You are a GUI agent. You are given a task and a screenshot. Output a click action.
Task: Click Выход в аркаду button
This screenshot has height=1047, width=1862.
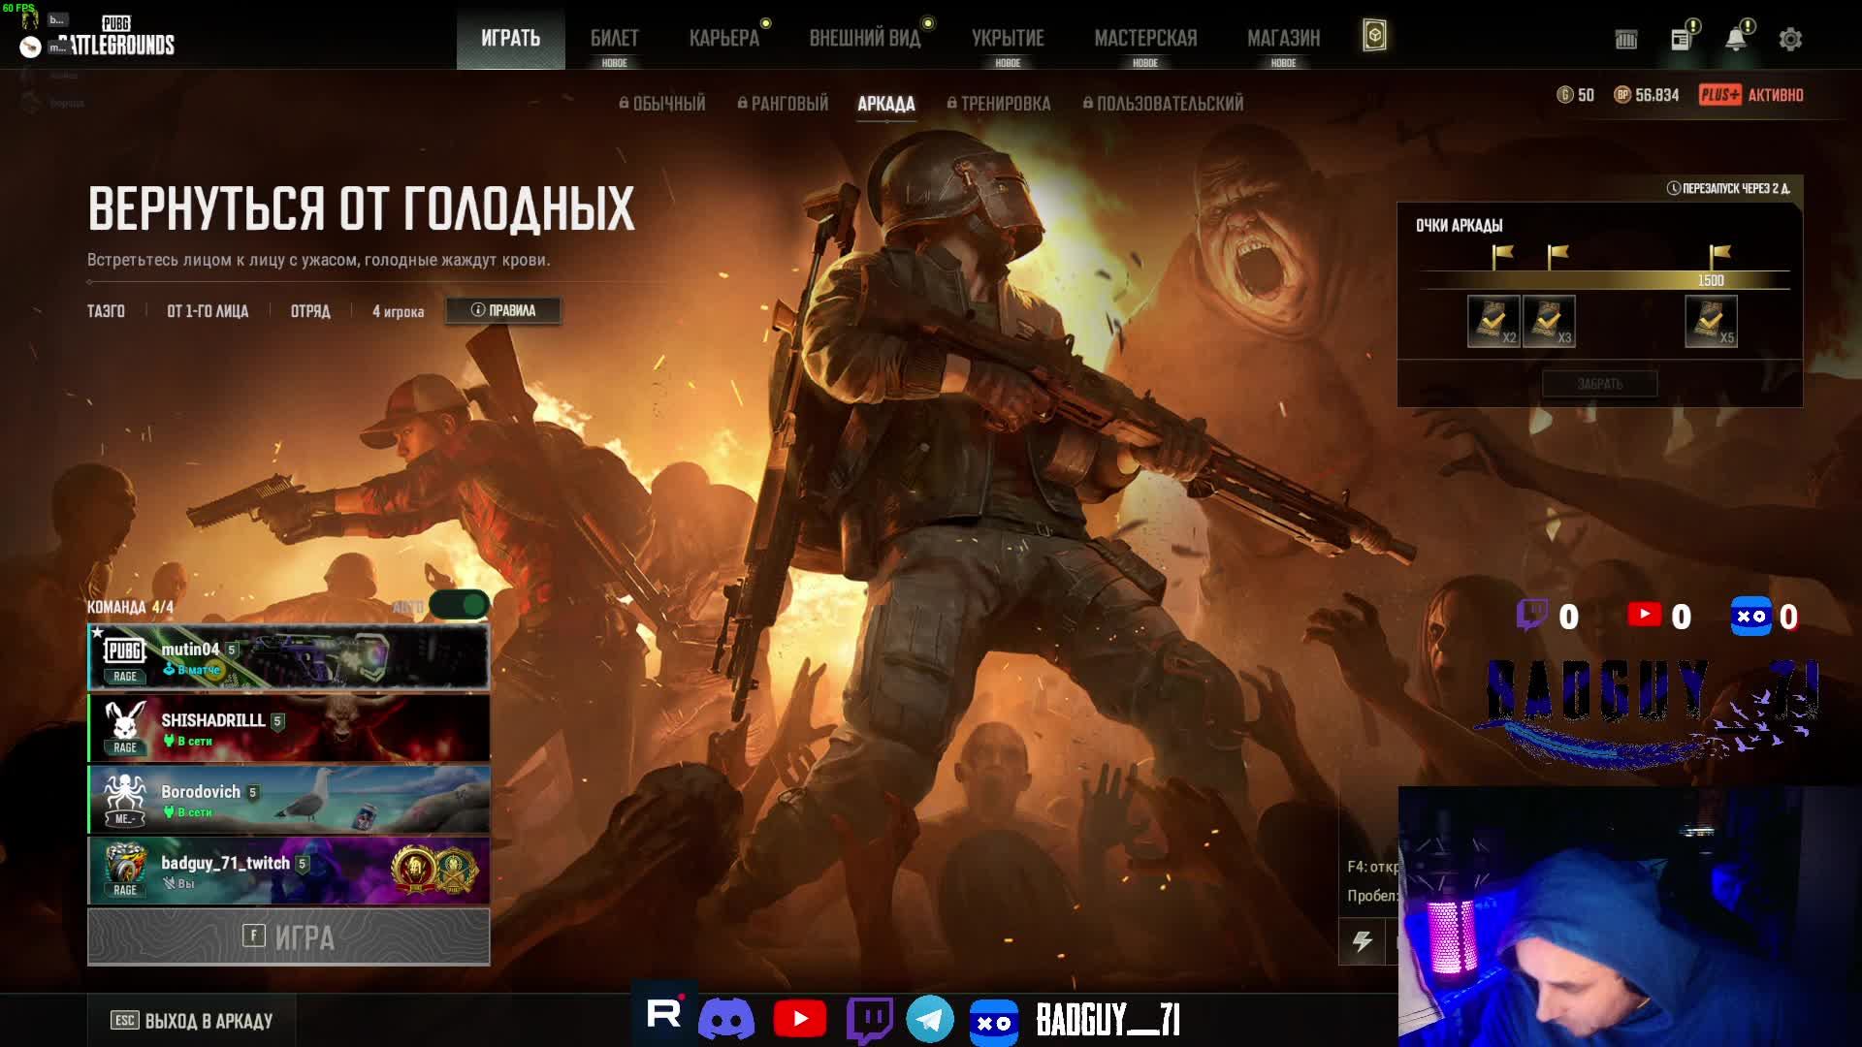[x=193, y=1021]
